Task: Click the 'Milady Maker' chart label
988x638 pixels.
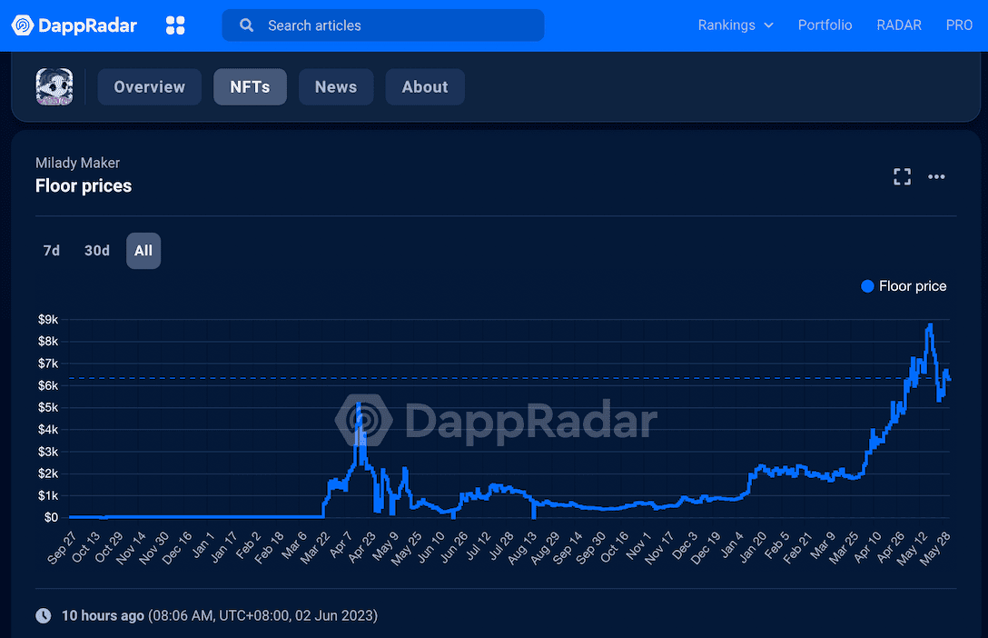Action: pos(77,163)
